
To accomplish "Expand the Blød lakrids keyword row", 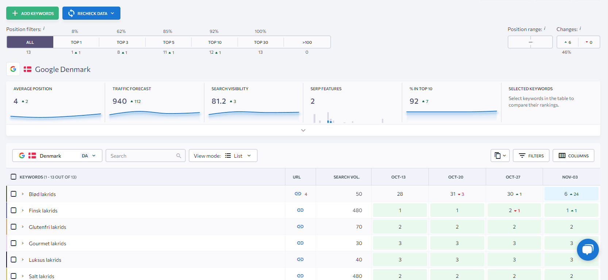I will (23, 194).
